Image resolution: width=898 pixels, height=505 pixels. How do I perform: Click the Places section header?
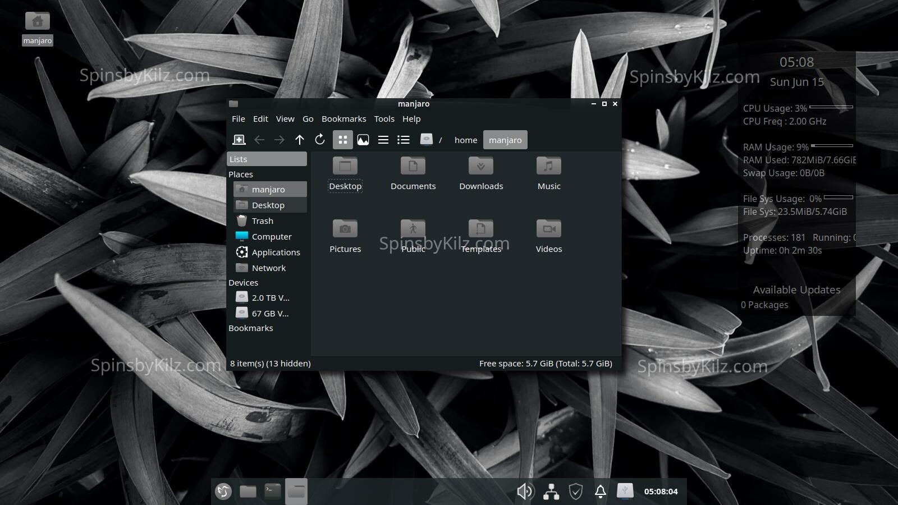pos(241,175)
